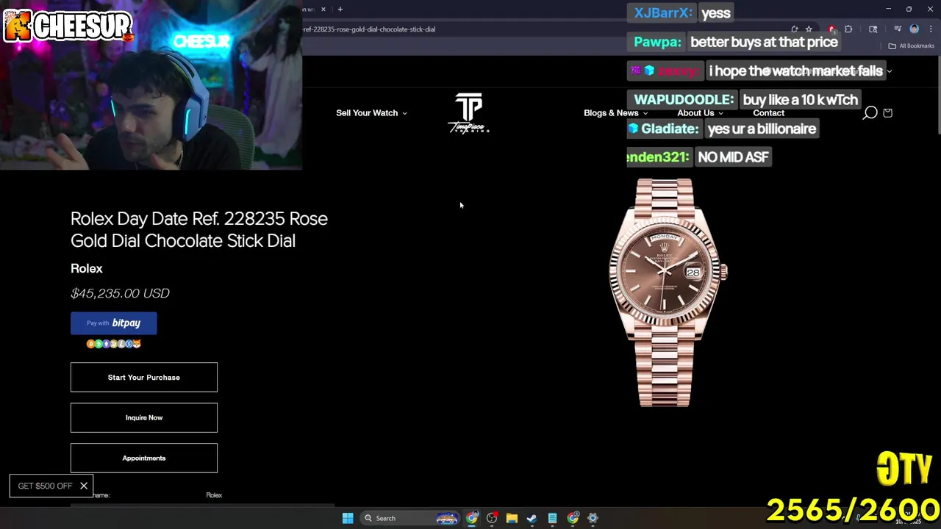The height and width of the screenshot is (529, 941).
Task: Click the cryptocurrency icons below bitpay
Action: [114, 344]
